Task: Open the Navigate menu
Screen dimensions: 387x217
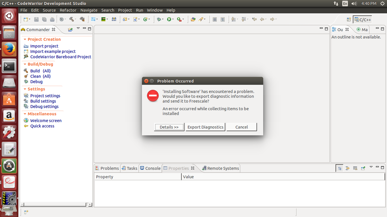Action: tap(89, 10)
